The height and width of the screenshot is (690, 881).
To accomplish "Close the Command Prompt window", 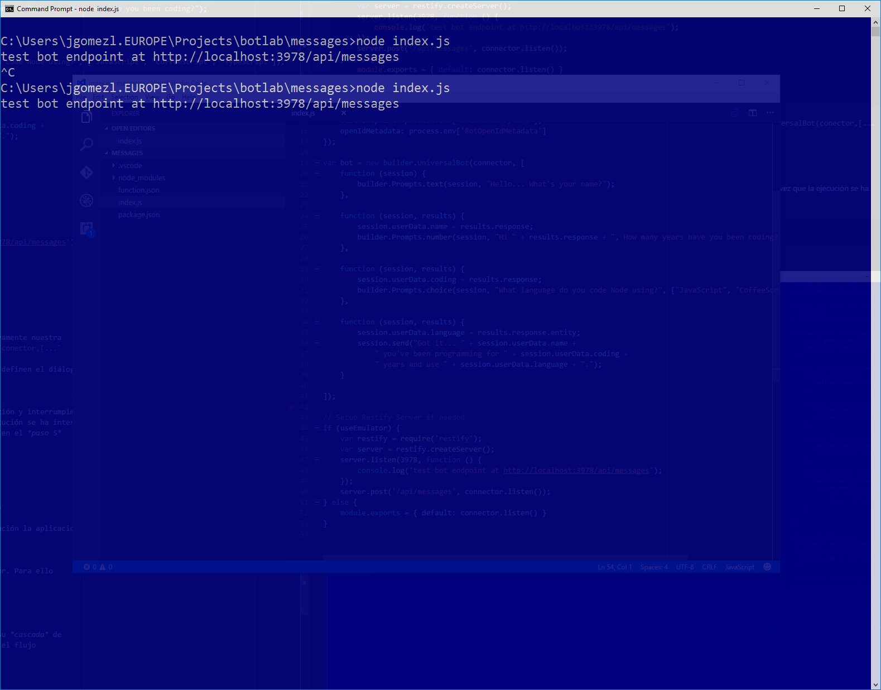I will click(x=868, y=8).
